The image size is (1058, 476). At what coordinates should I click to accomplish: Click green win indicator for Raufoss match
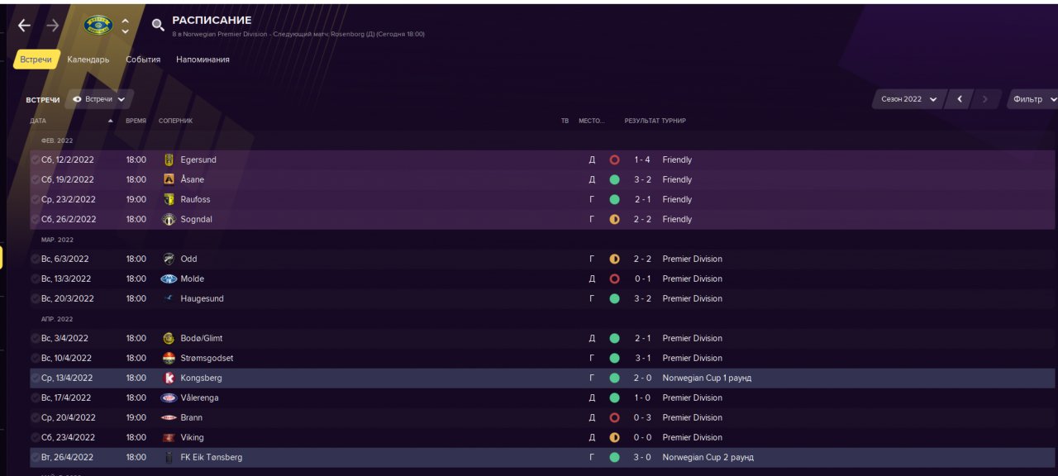614,199
